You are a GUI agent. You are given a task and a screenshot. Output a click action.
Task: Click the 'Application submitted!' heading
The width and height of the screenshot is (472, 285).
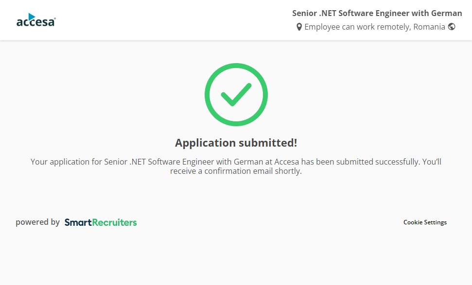[x=236, y=143]
